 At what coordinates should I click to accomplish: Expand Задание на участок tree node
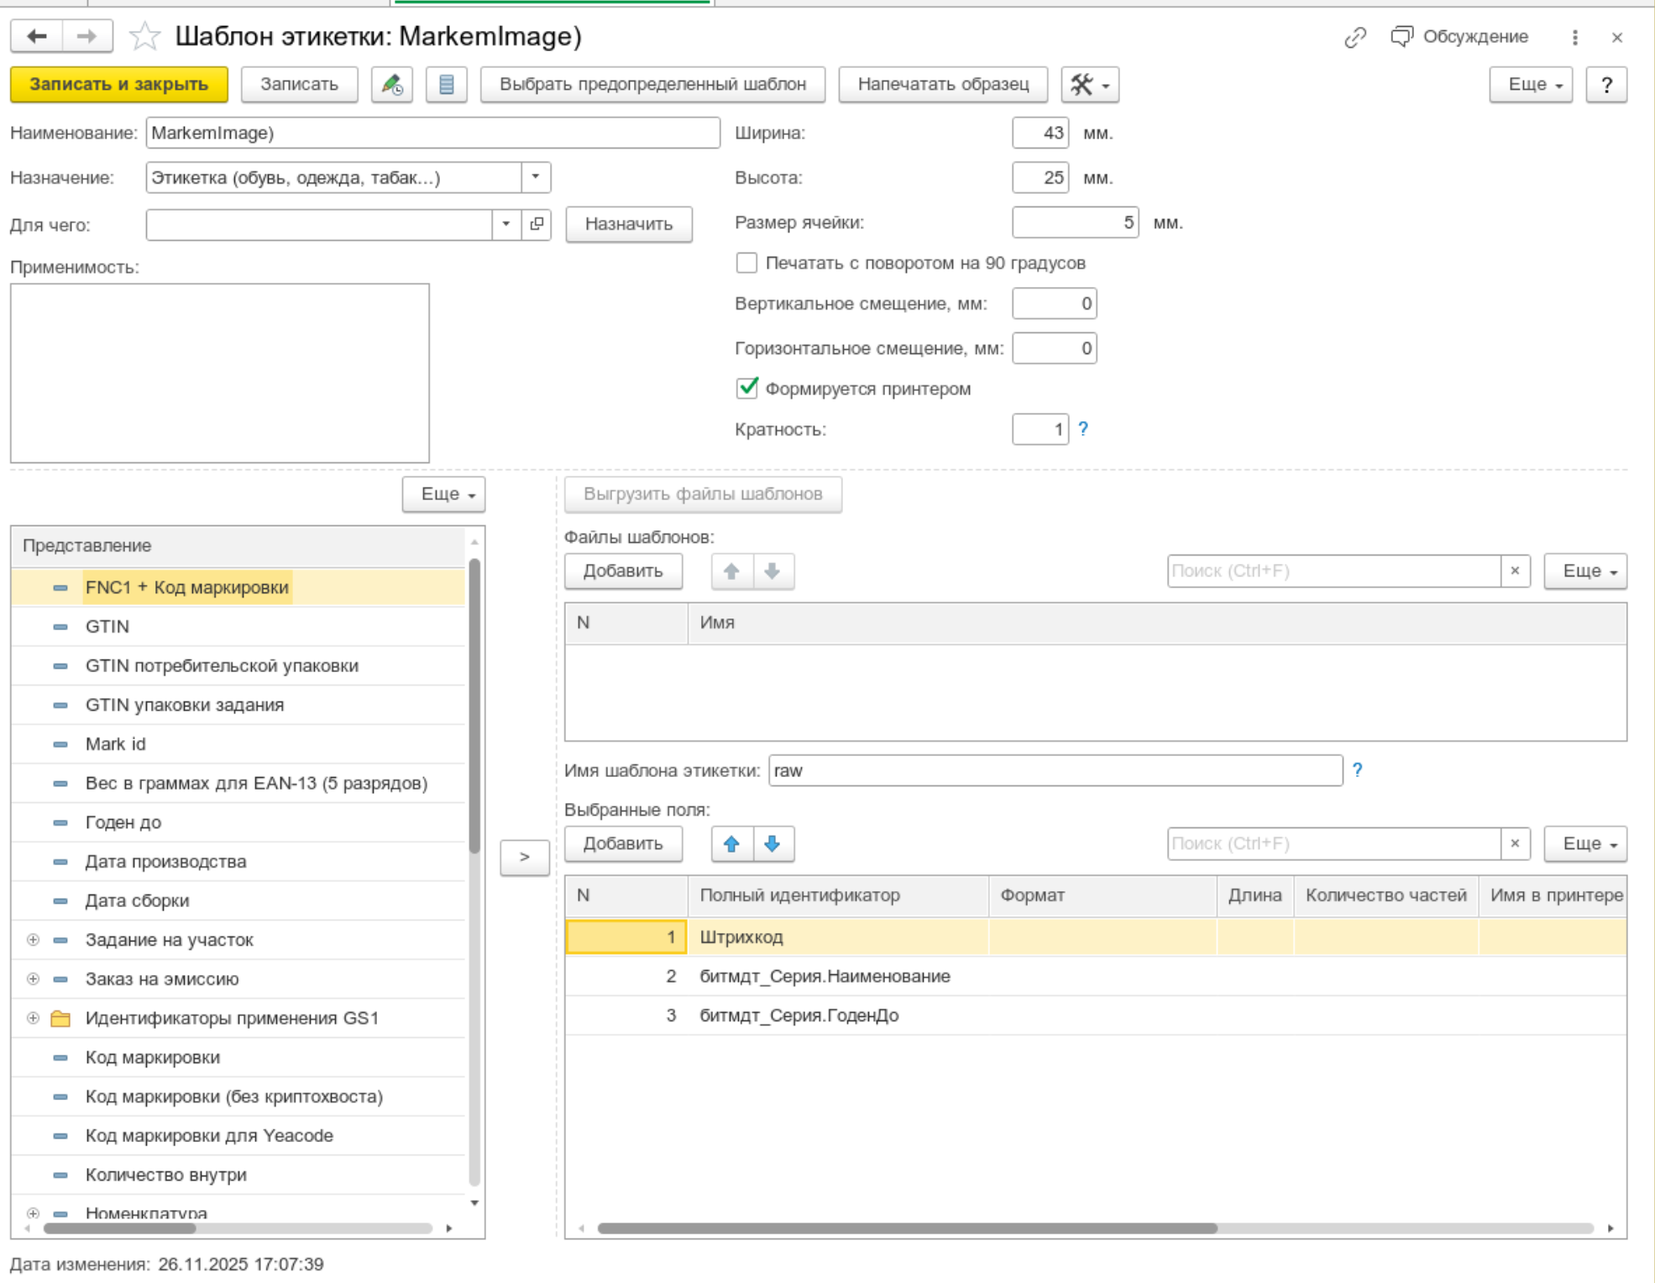point(33,940)
